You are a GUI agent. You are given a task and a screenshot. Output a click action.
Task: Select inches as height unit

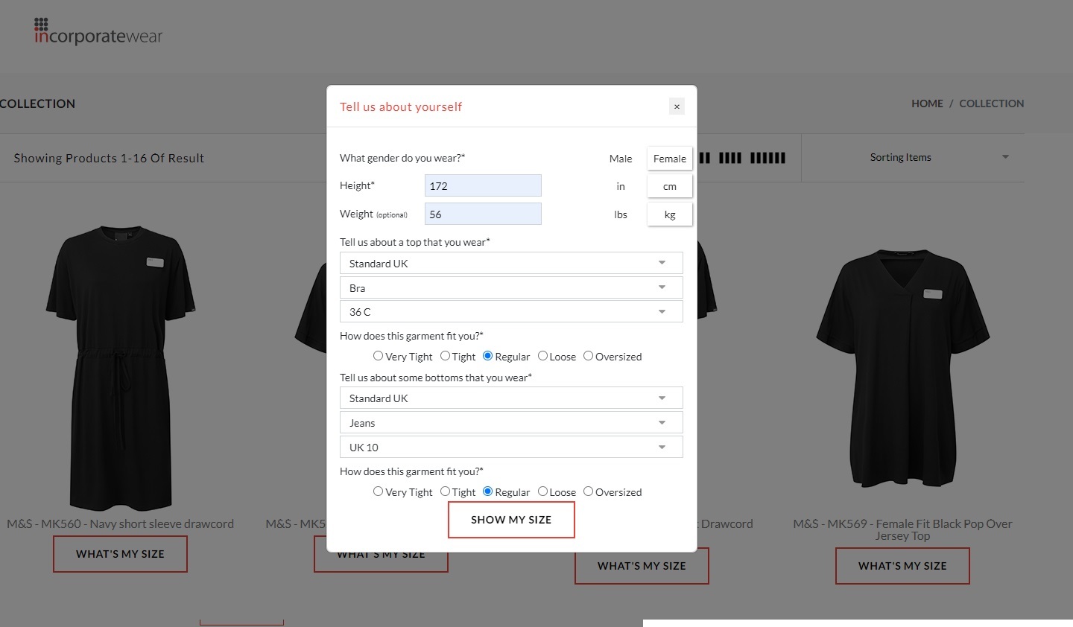click(620, 186)
